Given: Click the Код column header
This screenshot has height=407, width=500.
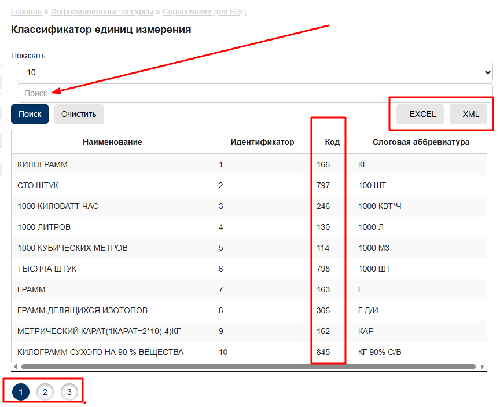Looking at the screenshot, I should coord(332,142).
